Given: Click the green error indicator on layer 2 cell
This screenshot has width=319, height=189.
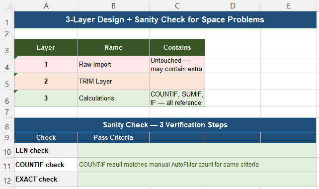Looking at the screenshot, I should pos(16,74).
